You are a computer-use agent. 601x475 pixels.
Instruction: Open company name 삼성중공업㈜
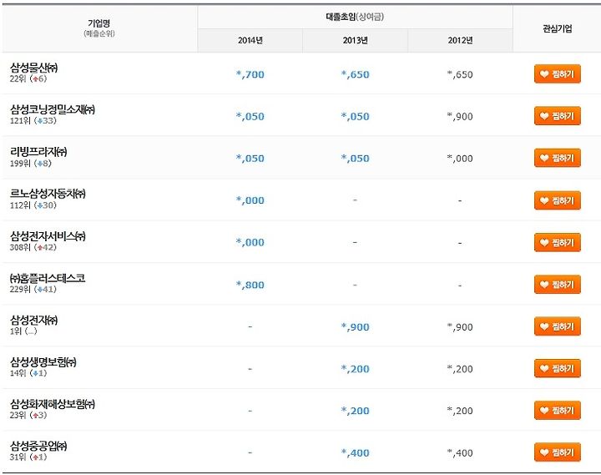(38, 446)
